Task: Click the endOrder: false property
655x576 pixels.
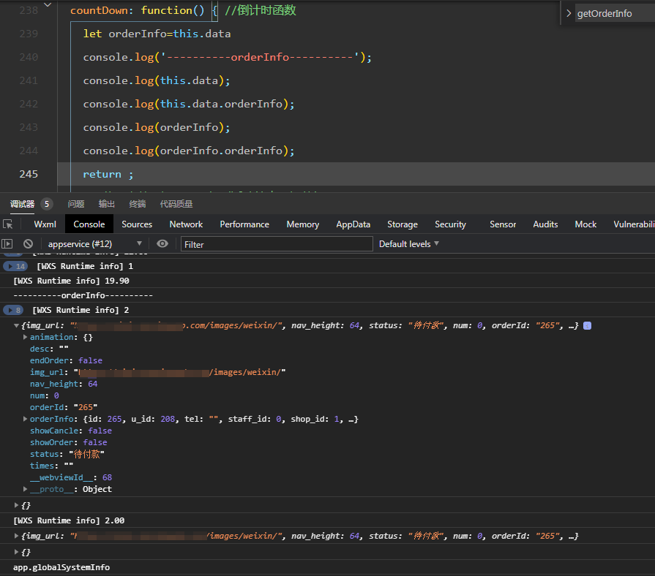Action: pos(66,360)
